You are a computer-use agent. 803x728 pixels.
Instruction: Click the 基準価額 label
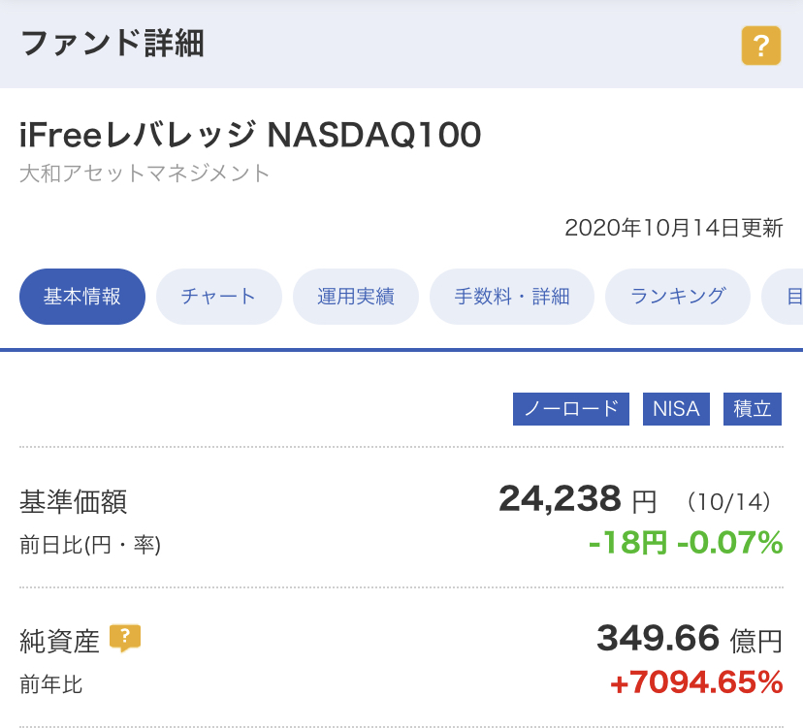tap(74, 502)
